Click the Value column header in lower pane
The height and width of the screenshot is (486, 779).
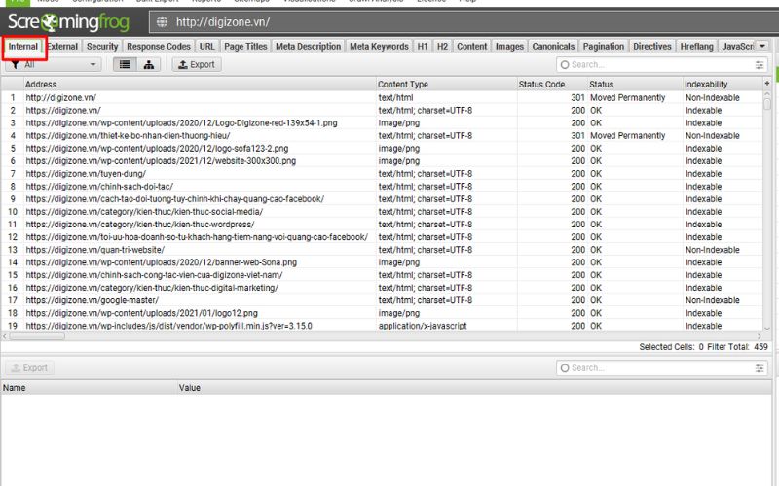pos(474,387)
